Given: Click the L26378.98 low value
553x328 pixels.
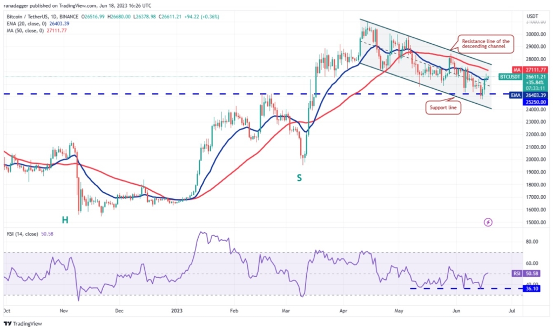Looking at the screenshot, I should [x=145, y=17].
